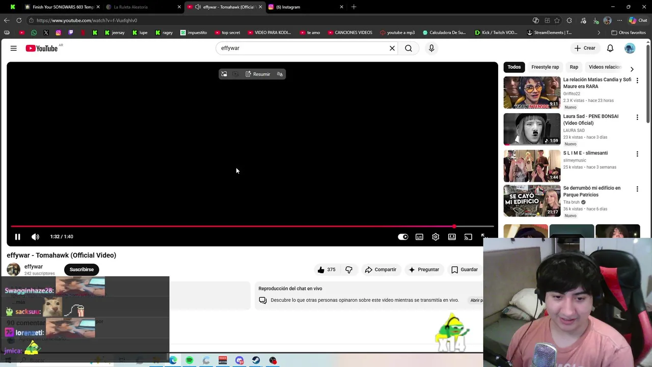Show more filter chips with the arrow

(x=632, y=69)
